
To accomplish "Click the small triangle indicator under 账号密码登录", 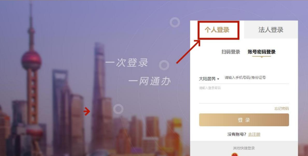I will (x=261, y=57).
